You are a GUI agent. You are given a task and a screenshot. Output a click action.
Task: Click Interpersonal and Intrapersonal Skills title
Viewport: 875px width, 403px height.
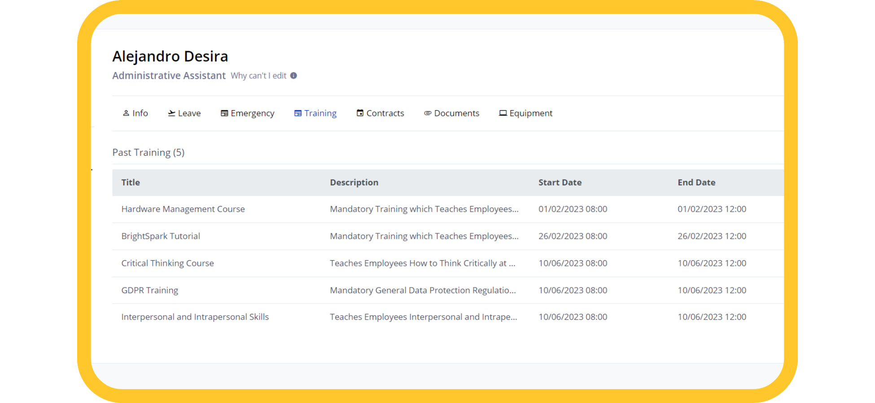(x=195, y=317)
